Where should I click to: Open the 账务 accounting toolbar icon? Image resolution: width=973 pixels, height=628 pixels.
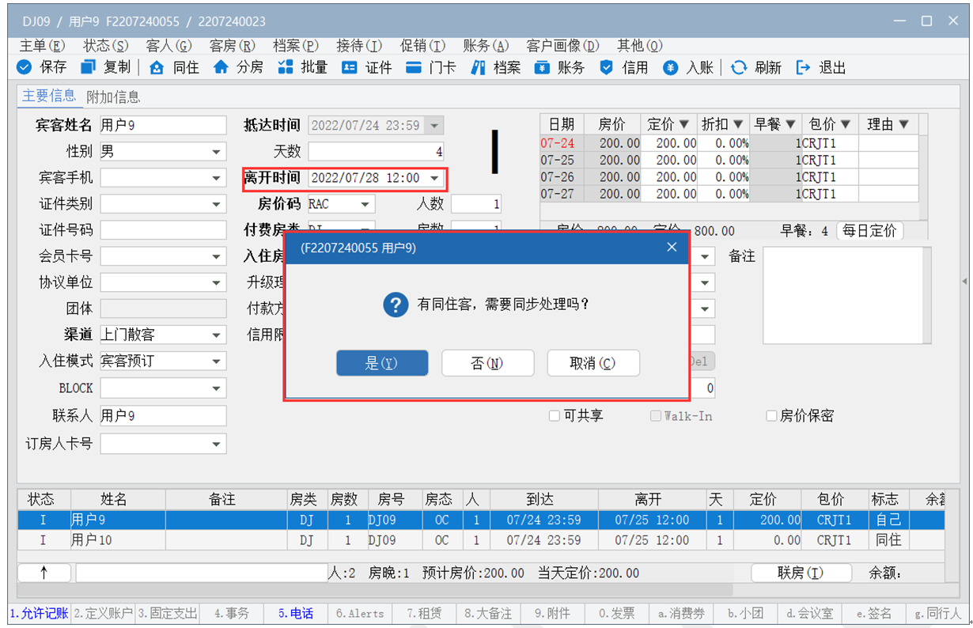point(542,67)
